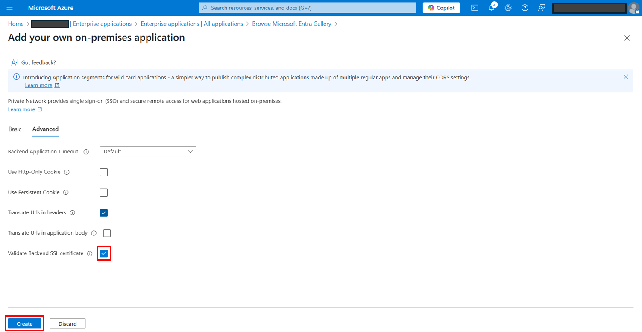Enable the Use Http-Only Cookie checkbox
Screen dimensions: 642x332
[104, 172]
